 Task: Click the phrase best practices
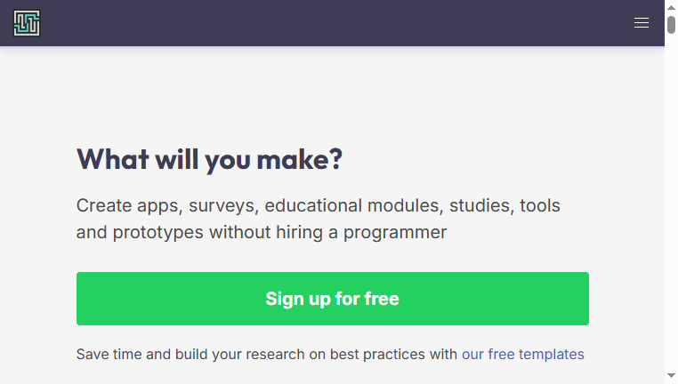point(377,354)
